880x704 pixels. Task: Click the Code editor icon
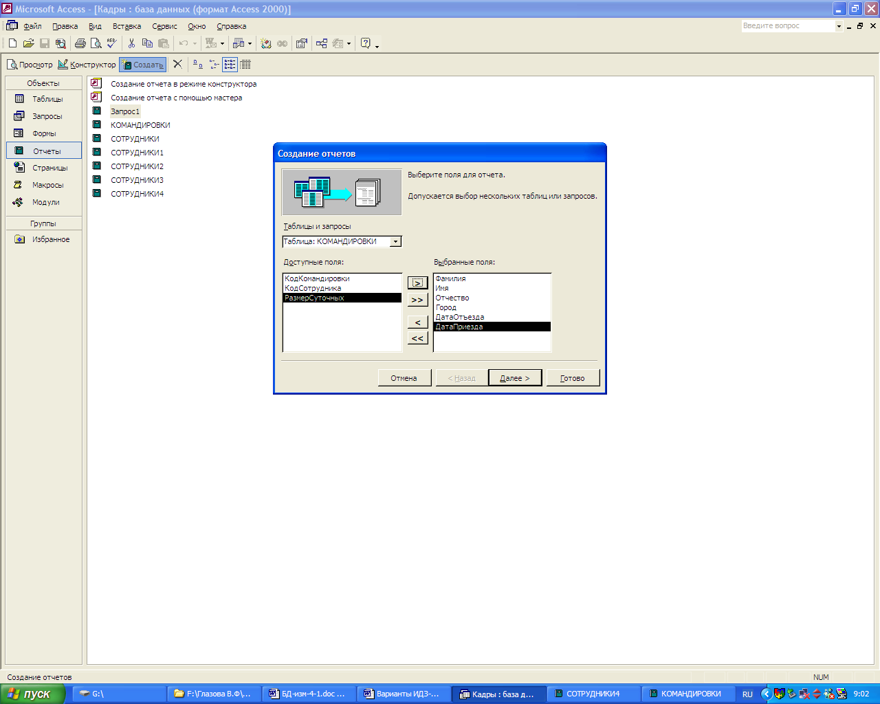tap(266, 43)
